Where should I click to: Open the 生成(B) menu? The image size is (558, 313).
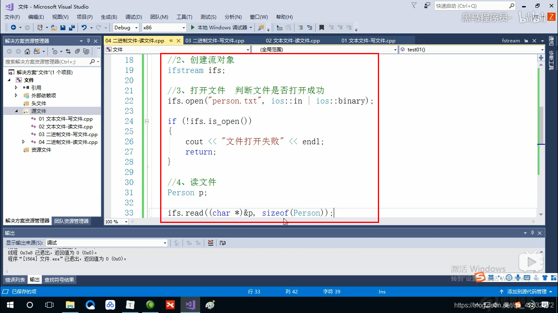[109, 17]
